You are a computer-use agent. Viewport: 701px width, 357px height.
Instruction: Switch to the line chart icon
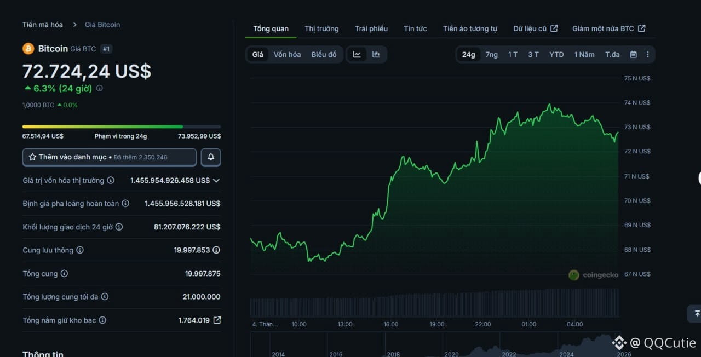point(357,54)
